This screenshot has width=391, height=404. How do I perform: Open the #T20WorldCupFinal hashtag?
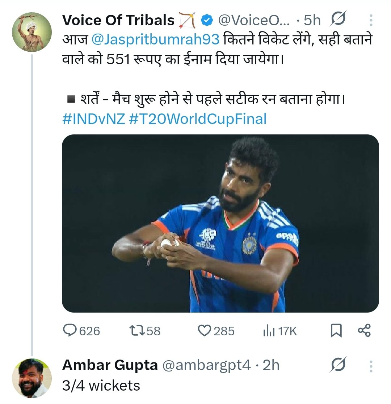(x=197, y=119)
